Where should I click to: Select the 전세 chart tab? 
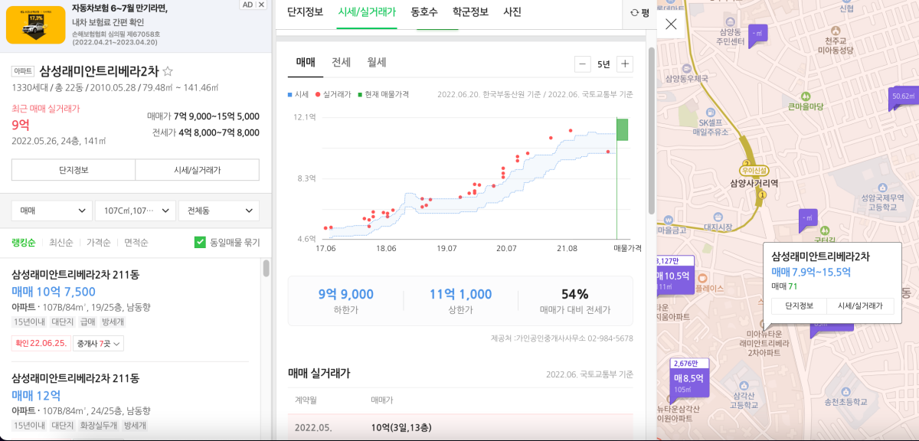click(341, 63)
